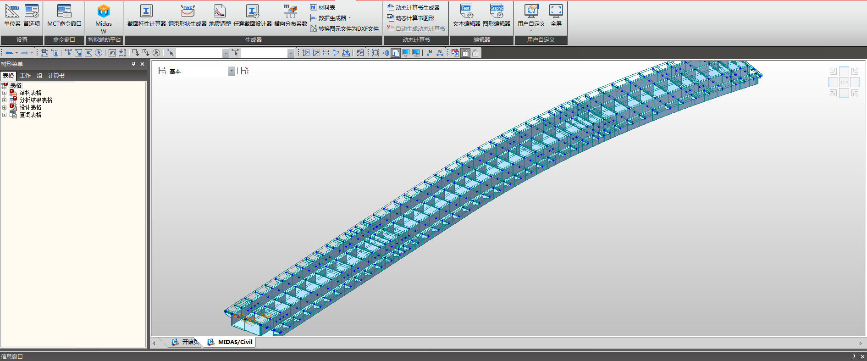This screenshot has height=361, width=867.
Task: Toggle the TOP view cube face
Action: 844,83
